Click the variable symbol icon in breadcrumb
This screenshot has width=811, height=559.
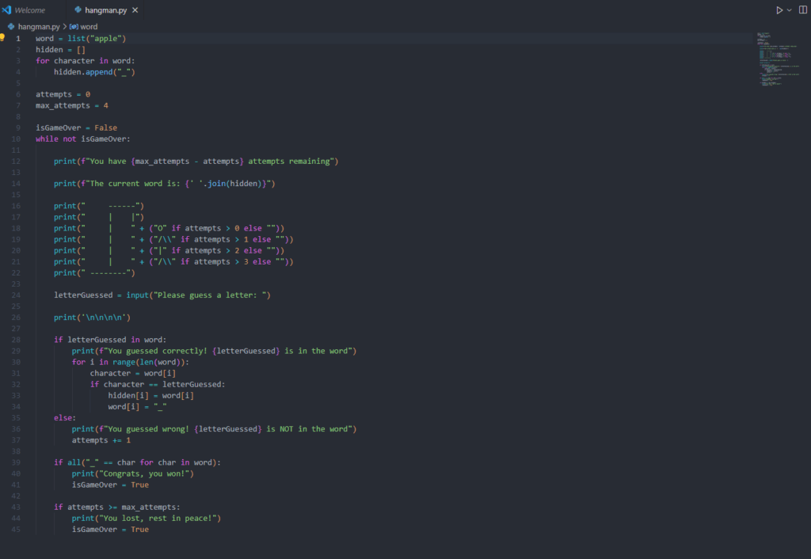pos(74,26)
